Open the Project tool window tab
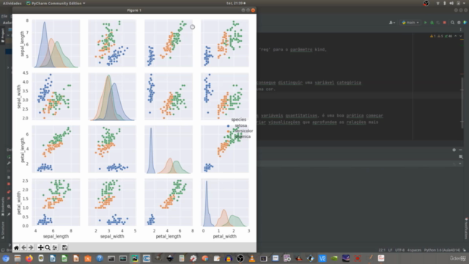This screenshot has width=469, height=264. (x=3, y=35)
